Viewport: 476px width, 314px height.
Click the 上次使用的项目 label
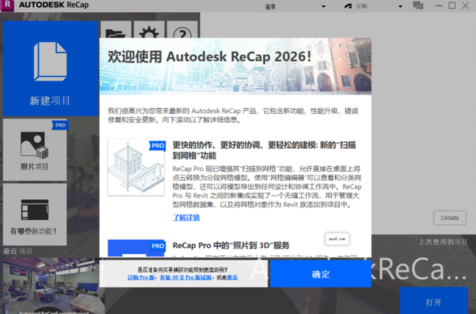click(x=443, y=242)
